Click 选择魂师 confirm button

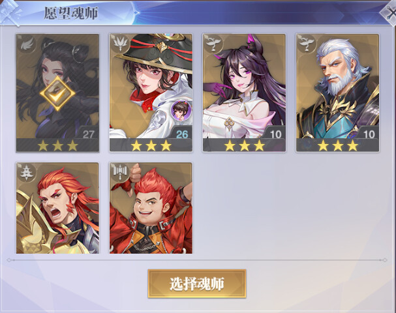tap(197, 284)
